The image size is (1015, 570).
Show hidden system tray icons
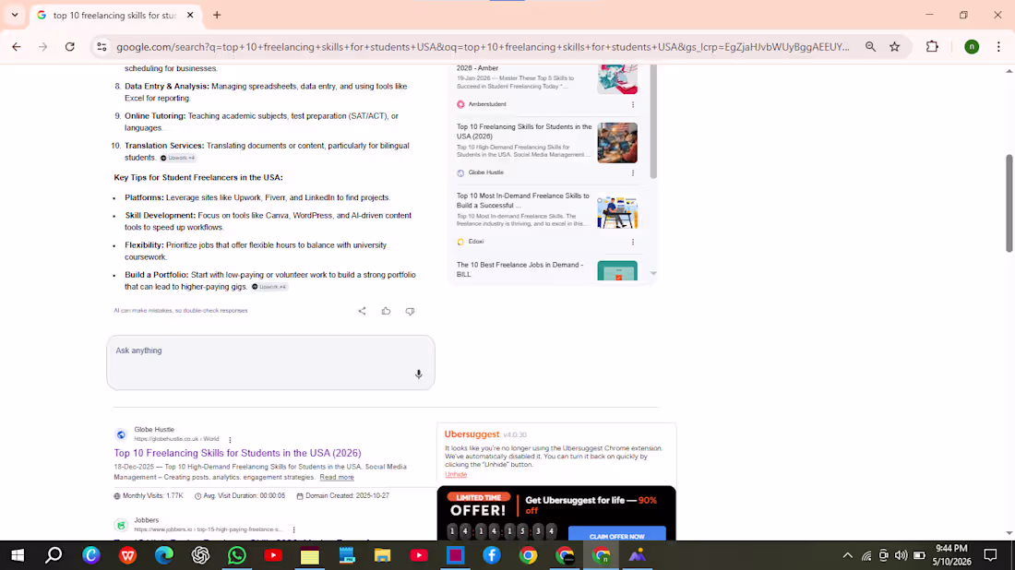[x=847, y=555]
